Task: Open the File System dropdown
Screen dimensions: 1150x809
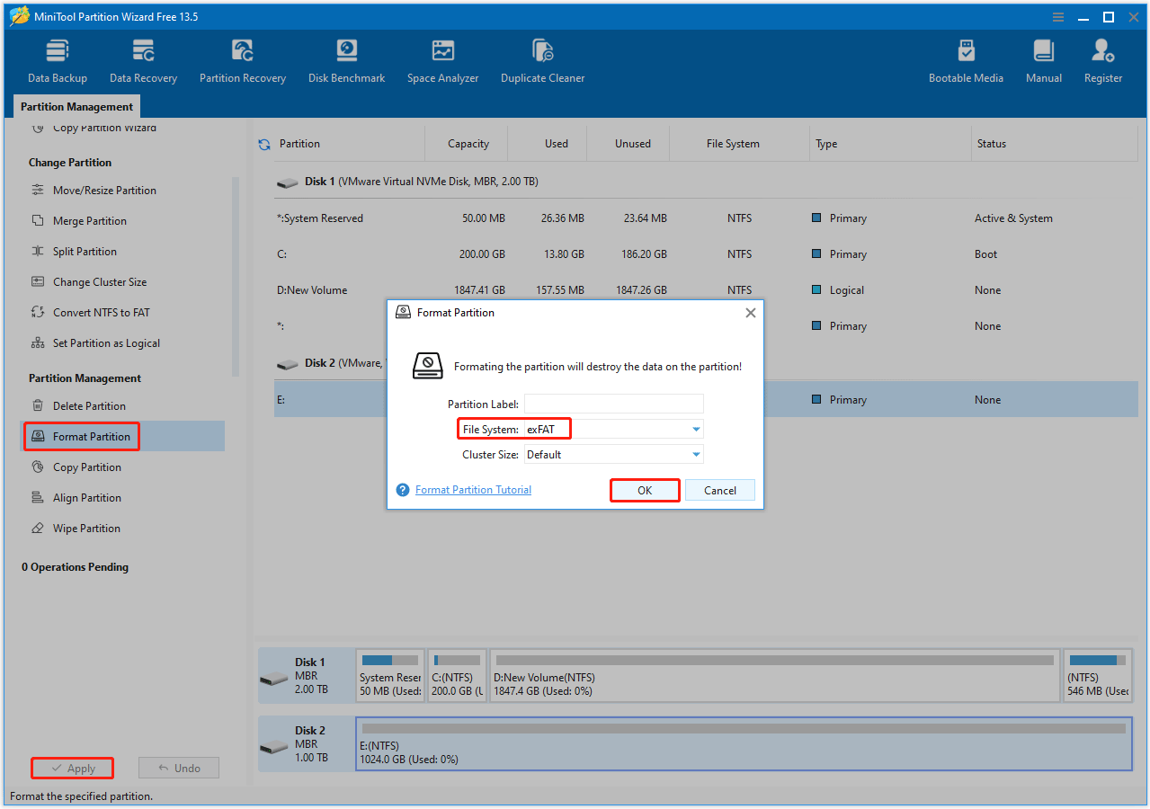Action: 694,429
